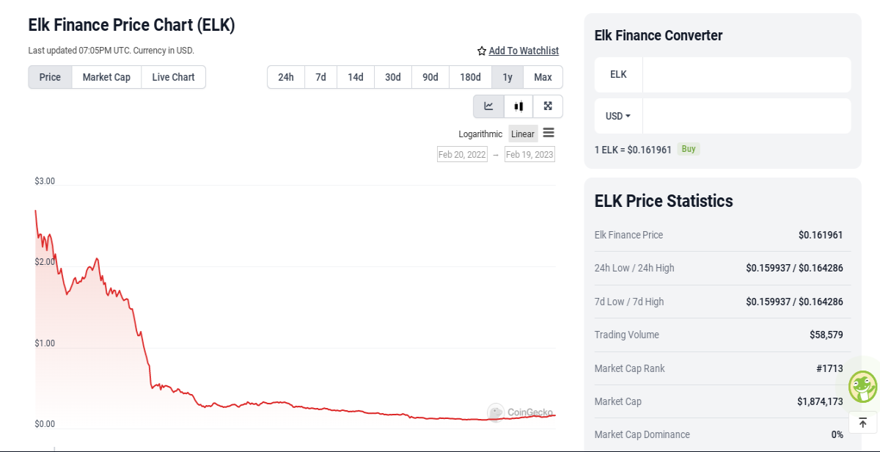The width and height of the screenshot is (880, 452).
Task: Open the Feb 20, 2022 start date picker
Action: point(462,154)
